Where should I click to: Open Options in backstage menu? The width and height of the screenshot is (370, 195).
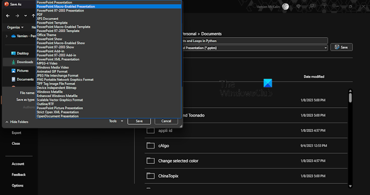17,185
